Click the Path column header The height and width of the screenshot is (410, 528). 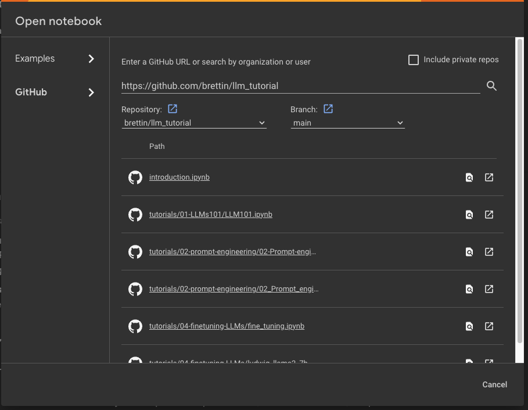click(x=157, y=147)
